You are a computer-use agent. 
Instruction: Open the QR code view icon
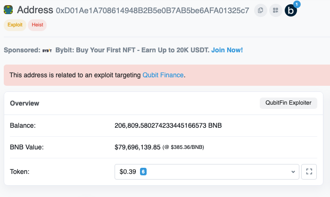276,10
